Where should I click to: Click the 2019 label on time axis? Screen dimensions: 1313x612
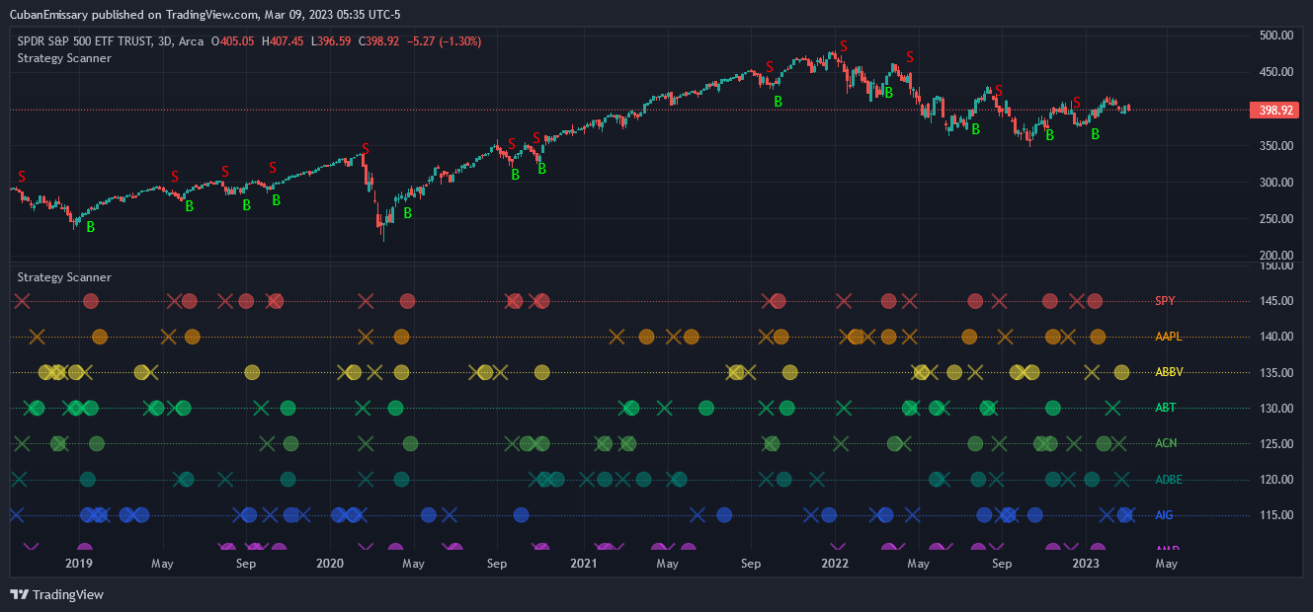point(78,564)
